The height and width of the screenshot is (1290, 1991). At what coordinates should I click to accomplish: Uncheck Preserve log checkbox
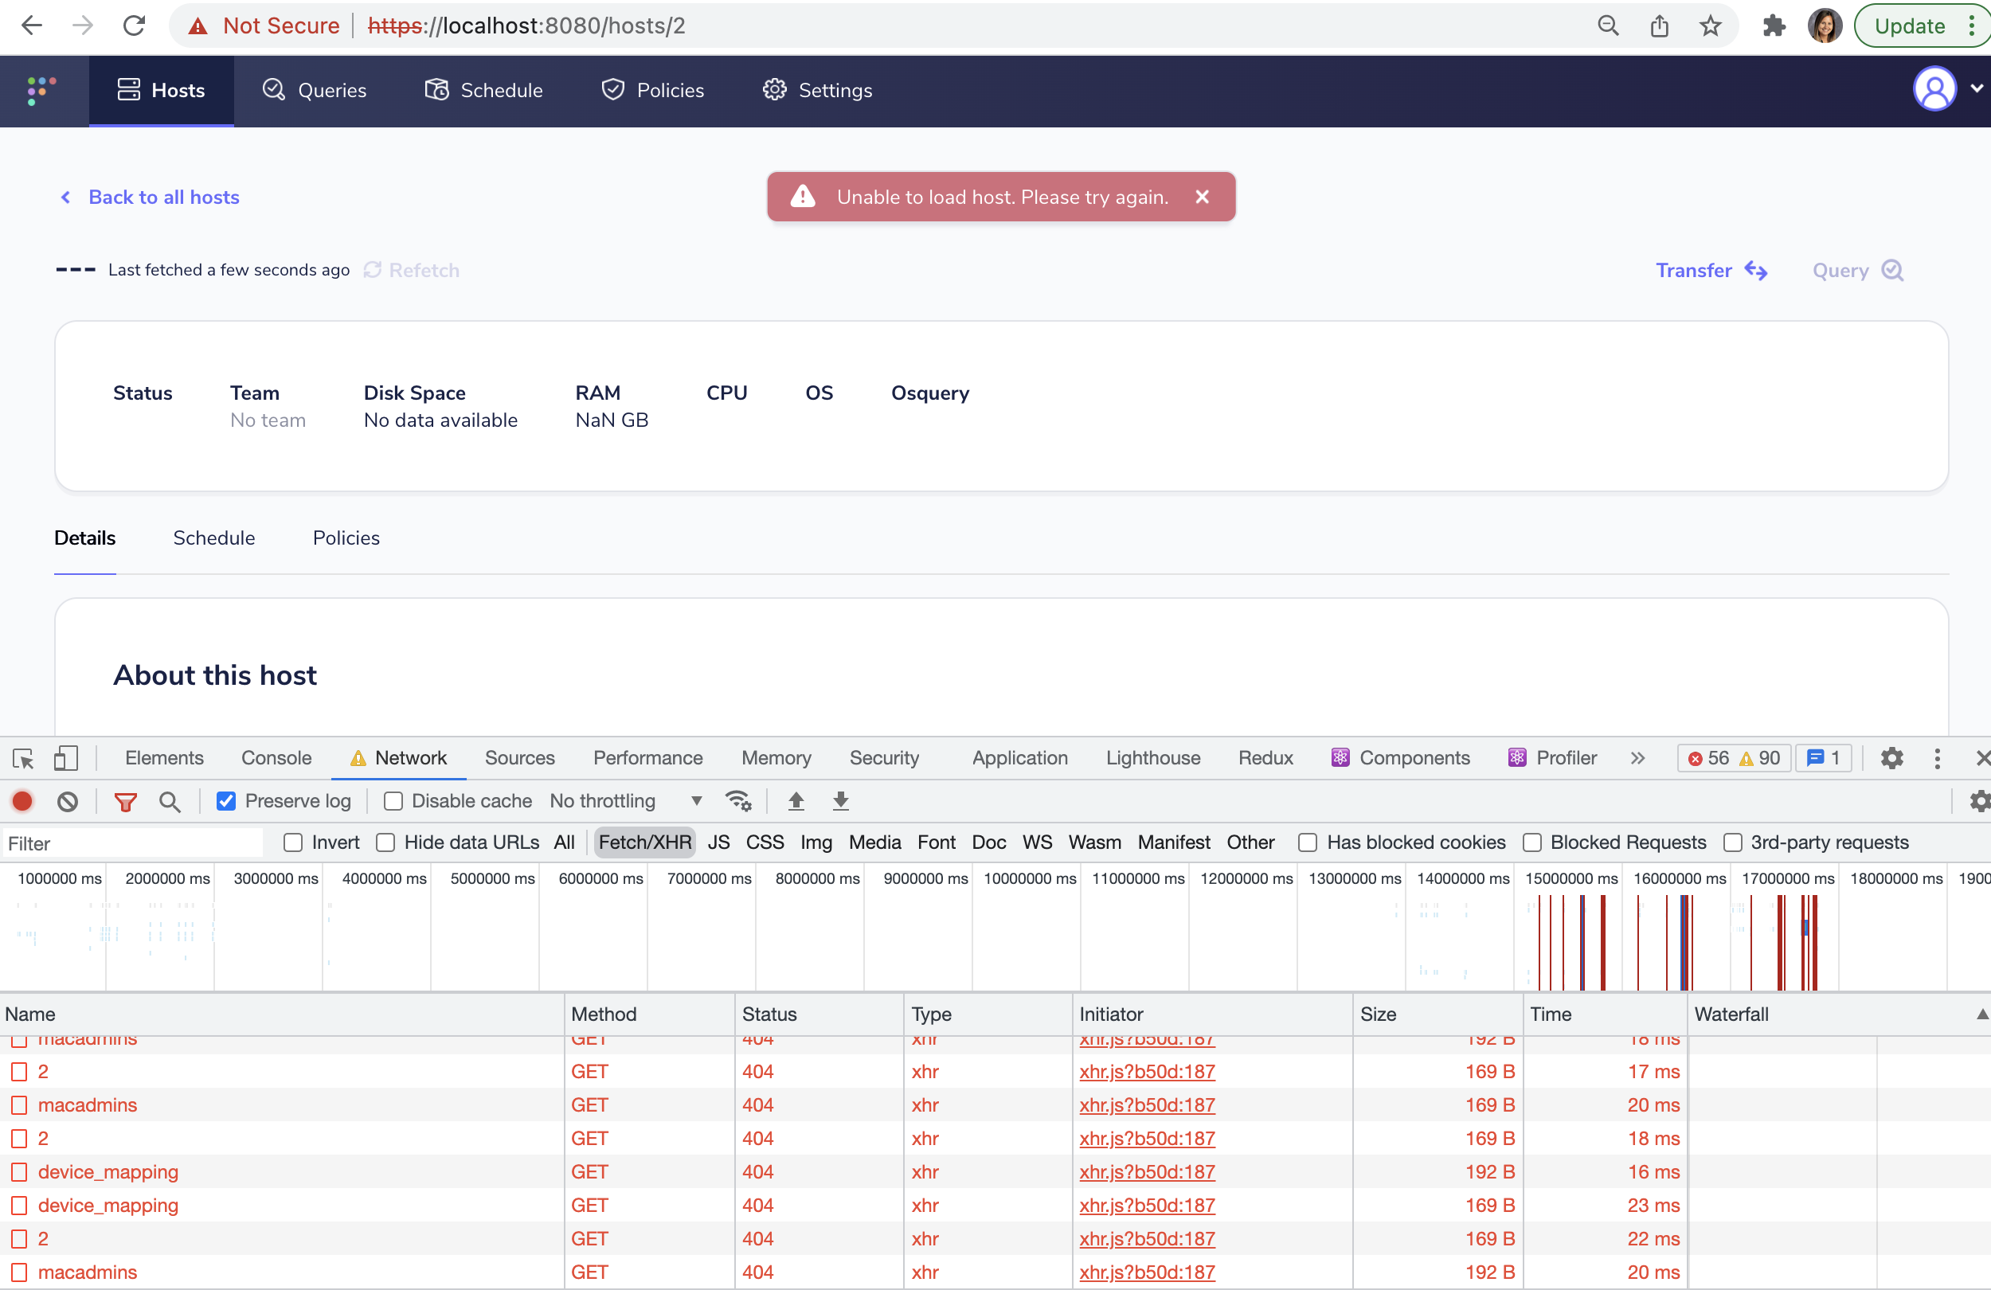coord(226,800)
